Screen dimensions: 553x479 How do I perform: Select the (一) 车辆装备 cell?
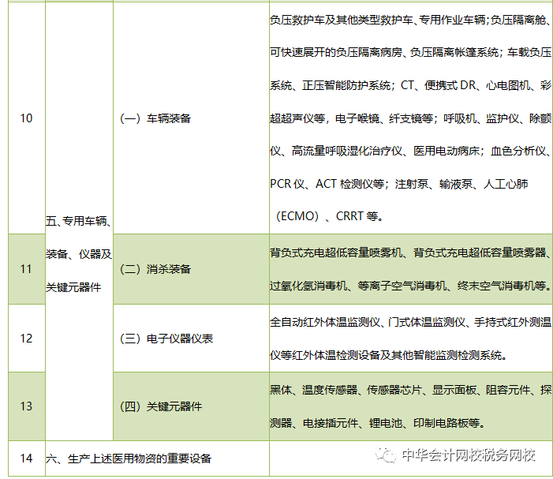coord(155,118)
